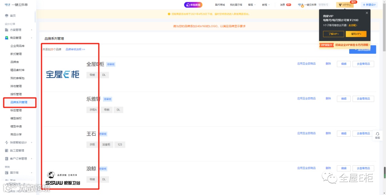The width and height of the screenshot is (386, 195).
Task: Click the floating 客服 headset icon
Action: coord(377,135)
